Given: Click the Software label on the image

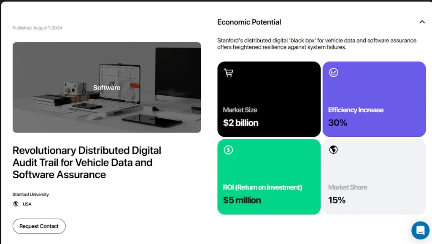Looking at the screenshot, I should click(x=107, y=88).
